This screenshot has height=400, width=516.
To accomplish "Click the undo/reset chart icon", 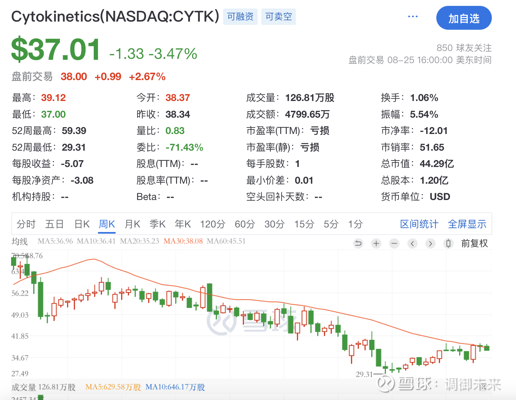I will pos(358,243).
